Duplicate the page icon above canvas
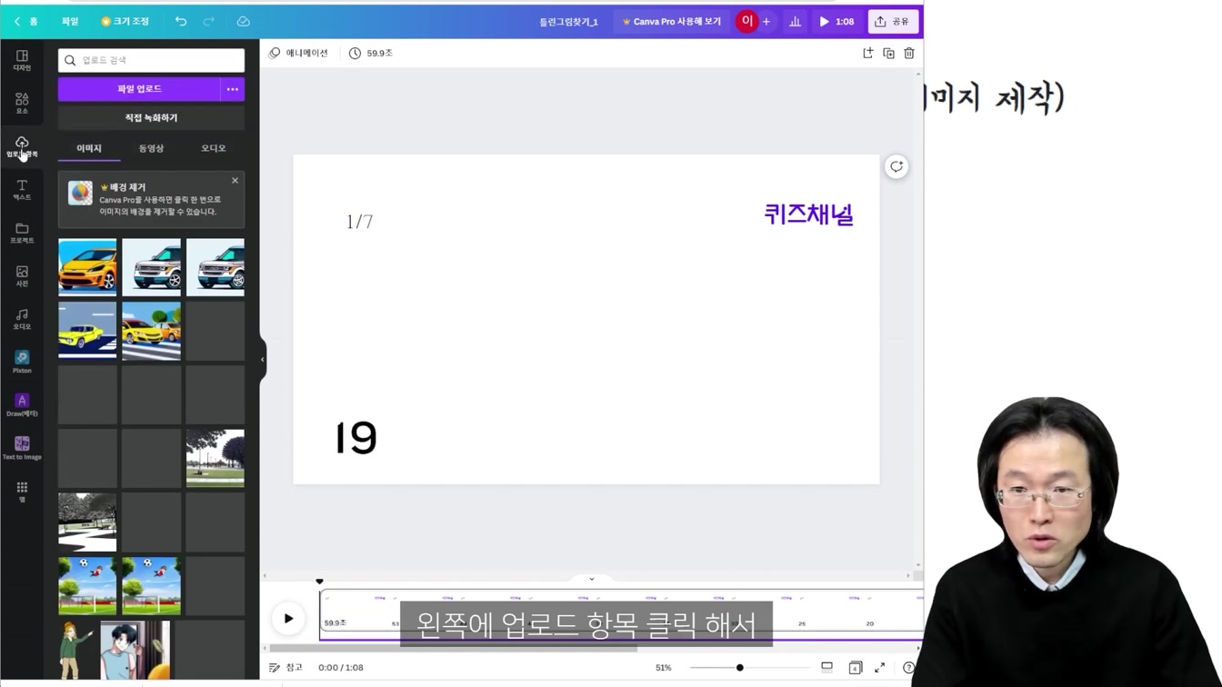Screen dimensions: 1222x687 tap(888, 53)
